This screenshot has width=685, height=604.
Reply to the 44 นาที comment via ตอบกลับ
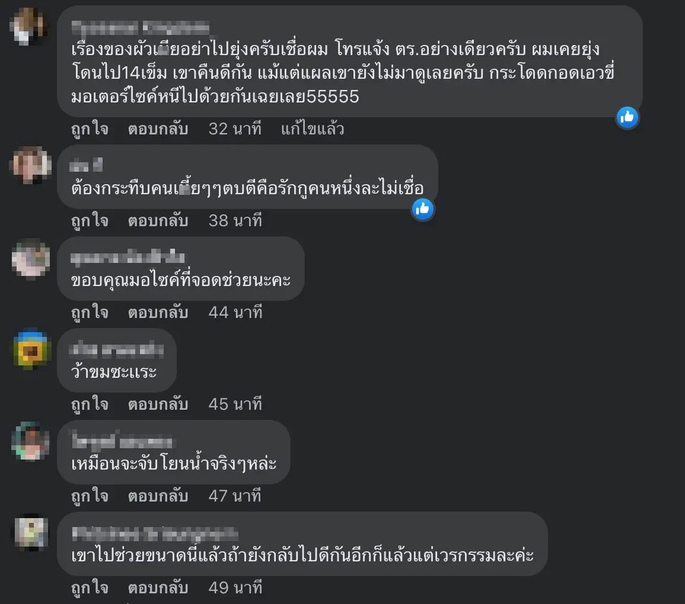coord(158,312)
